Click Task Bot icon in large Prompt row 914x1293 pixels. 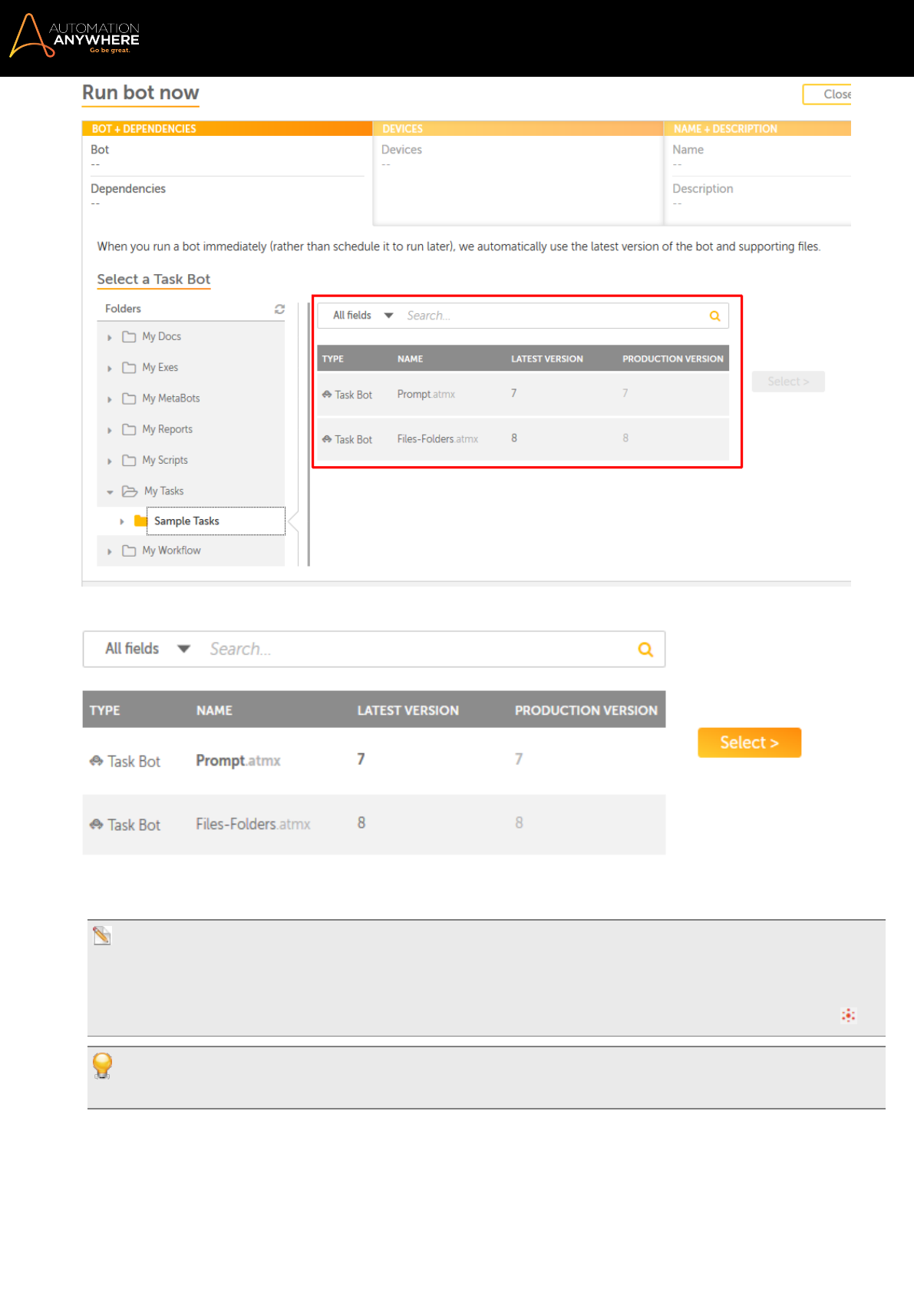pos(96,761)
